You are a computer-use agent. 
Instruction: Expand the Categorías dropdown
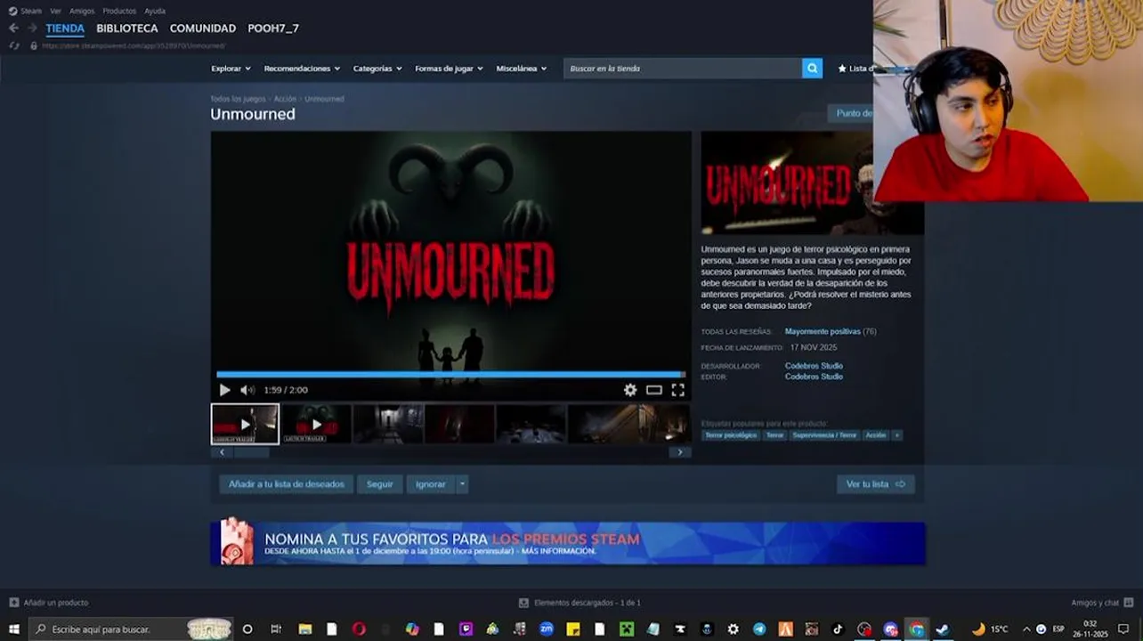377,69
